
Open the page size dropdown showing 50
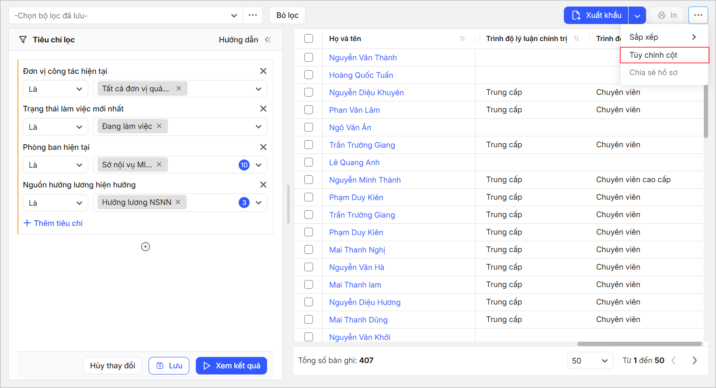click(x=590, y=360)
